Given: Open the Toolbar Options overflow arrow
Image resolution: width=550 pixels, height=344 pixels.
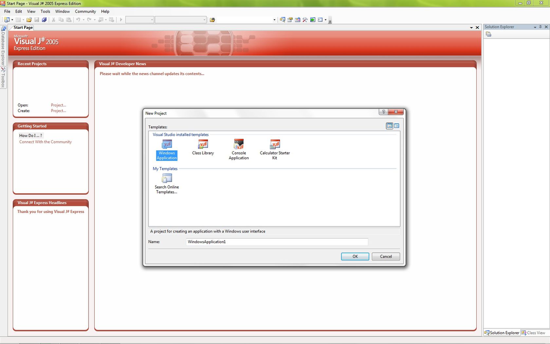Looking at the screenshot, I should [330, 20].
